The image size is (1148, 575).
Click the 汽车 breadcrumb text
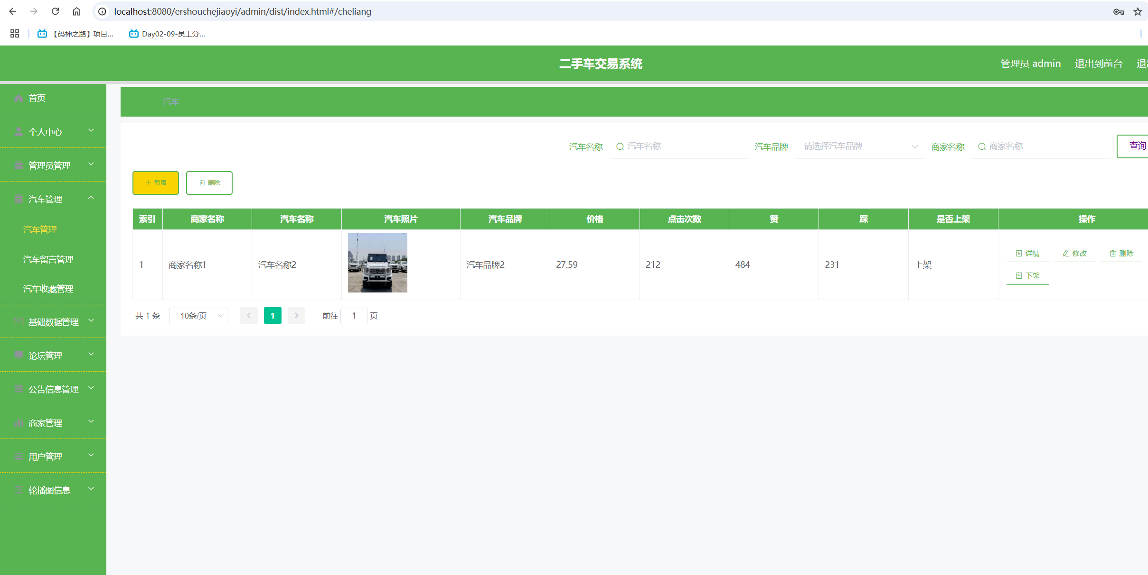point(170,102)
